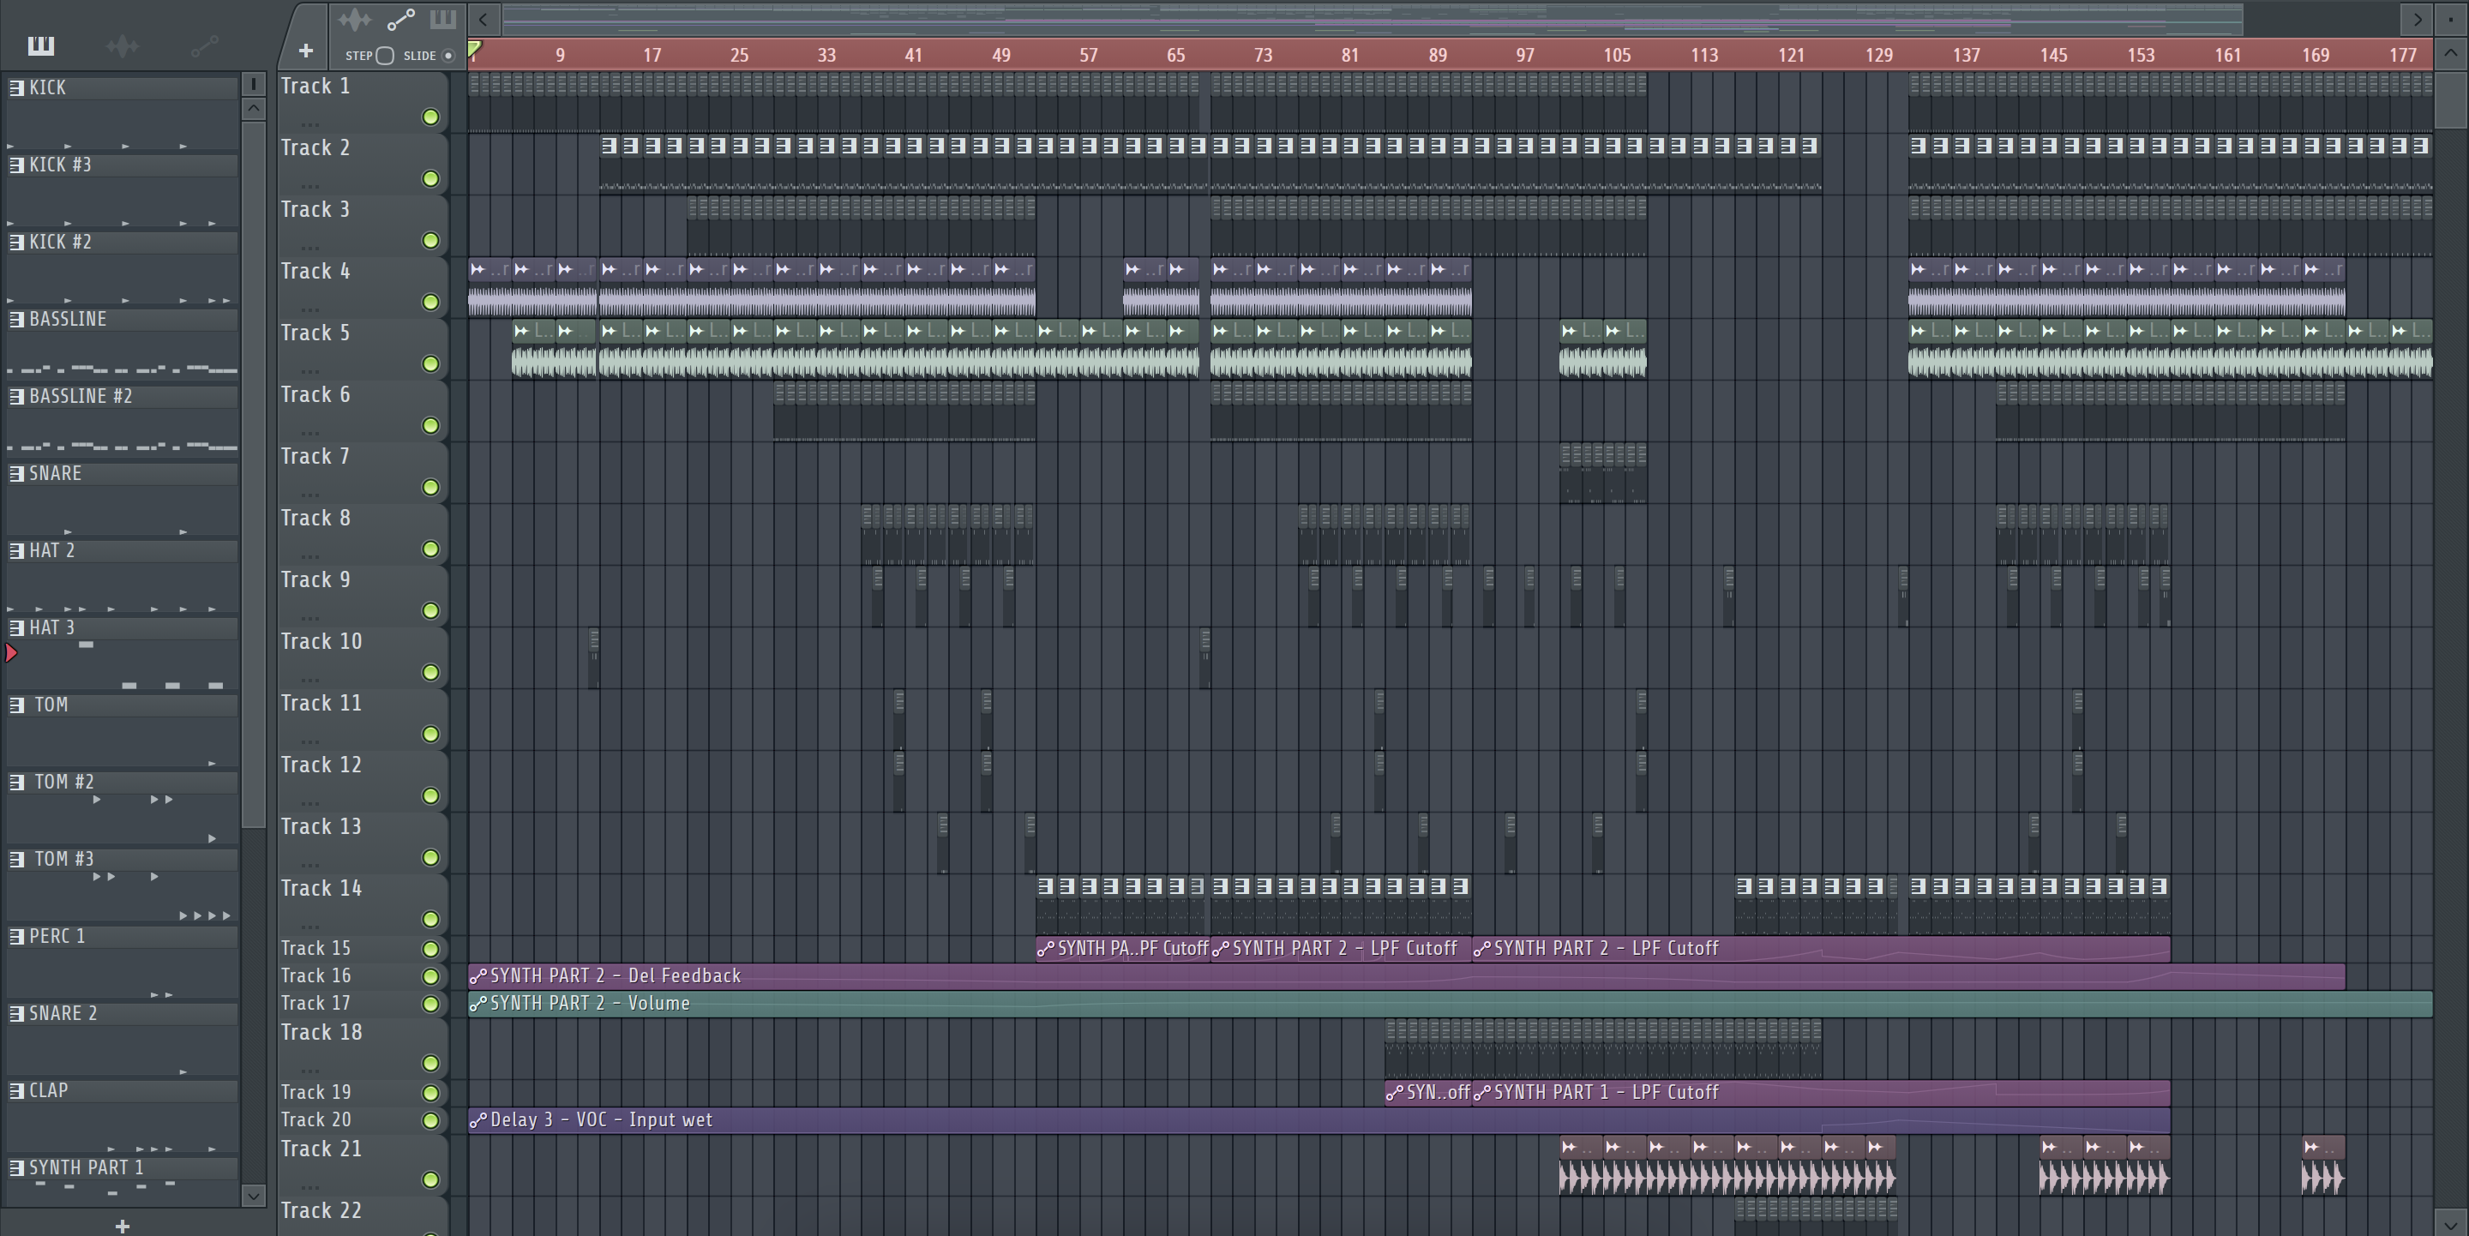Mute Track 16 with its green LED

431,976
